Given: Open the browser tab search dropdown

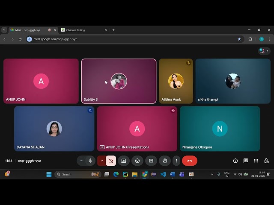Looking at the screenshot, I should click(4, 30).
